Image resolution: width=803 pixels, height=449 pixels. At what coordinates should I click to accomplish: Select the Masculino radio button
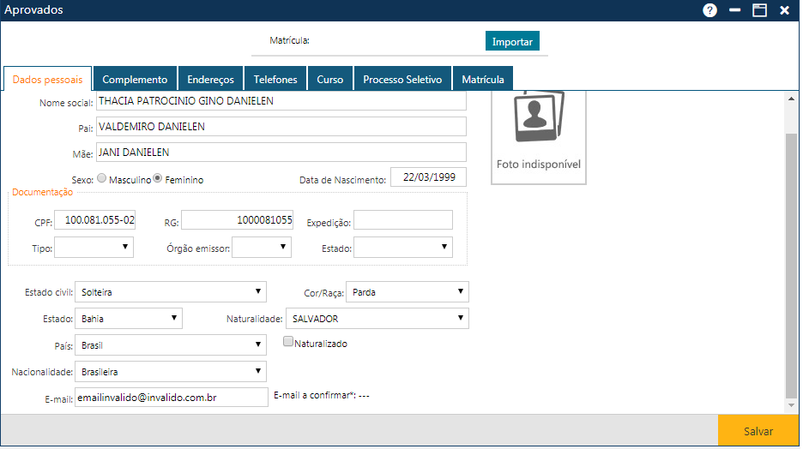pyautogui.click(x=102, y=179)
